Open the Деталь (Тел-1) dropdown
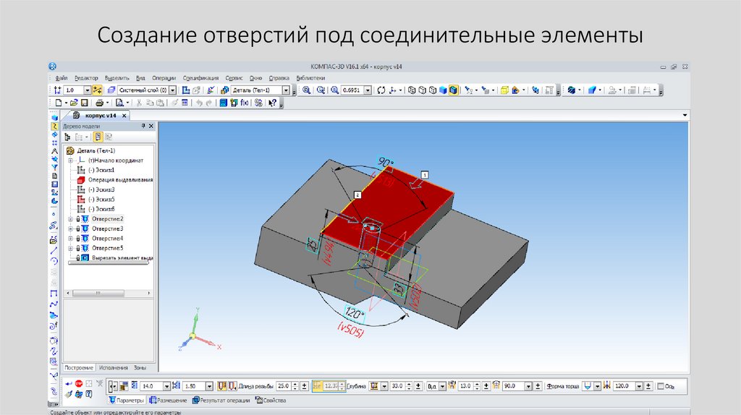This screenshot has height=415, width=741. (x=286, y=90)
